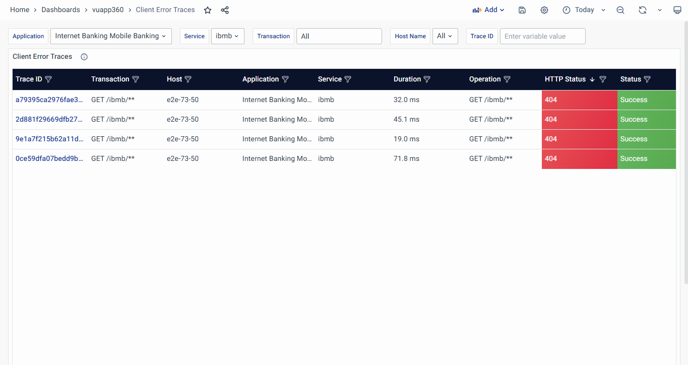688x365 pixels.
Task: Go to Dashboards breadcrumb
Action: 60,10
